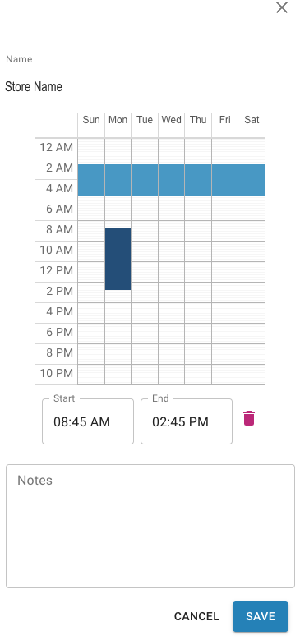
Task: Select the light blue block on Sunday
Action: (91, 180)
